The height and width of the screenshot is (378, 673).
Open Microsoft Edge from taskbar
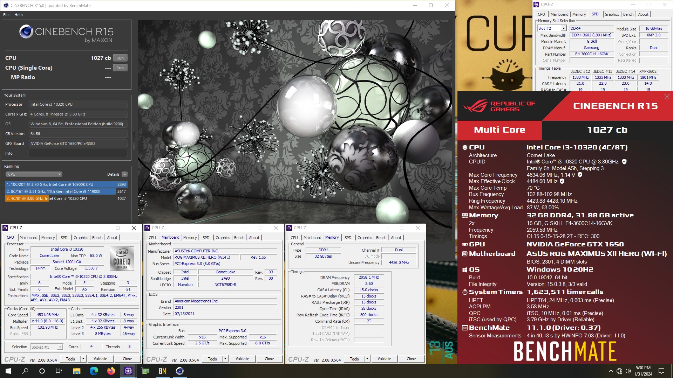(x=94, y=371)
